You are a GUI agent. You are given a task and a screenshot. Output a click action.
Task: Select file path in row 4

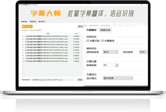(x=46, y=45)
